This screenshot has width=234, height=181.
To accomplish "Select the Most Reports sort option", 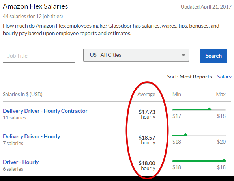I will click(195, 77).
